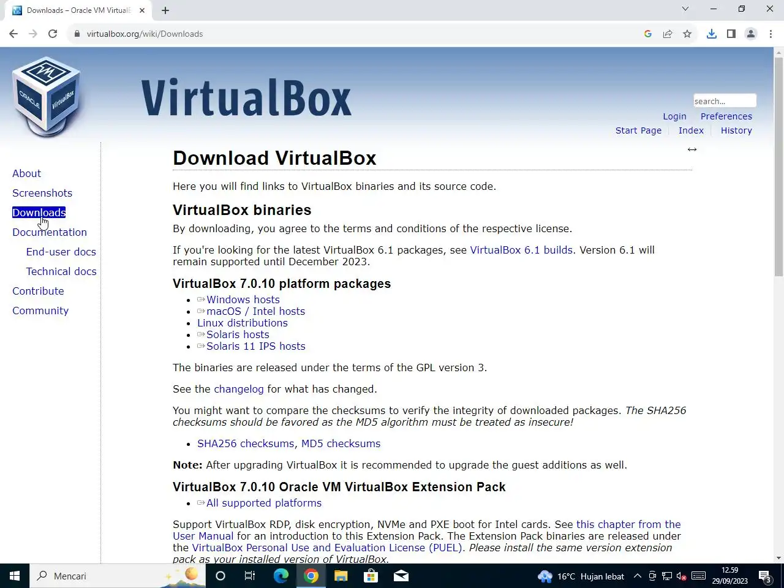Open End-user docs sidebar link
Viewport: 784px width, 588px height.
point(61,252)
